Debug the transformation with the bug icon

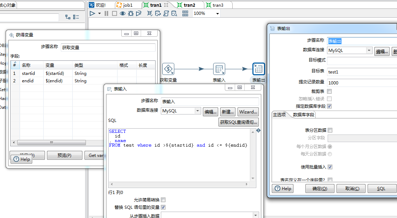click(x=131, y=13)
